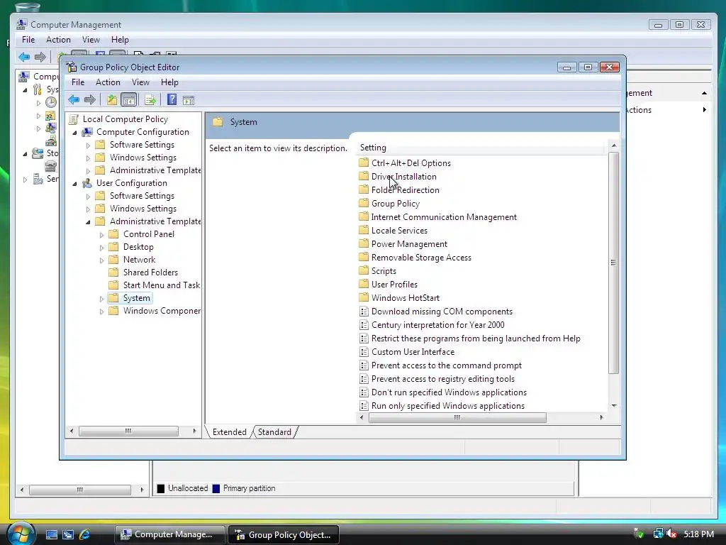Image resolution: width=726 pixels, height=545 pixels.
Task: Click Ctrl+Alt+Del Options folder icon
Action: coord(364,163)
